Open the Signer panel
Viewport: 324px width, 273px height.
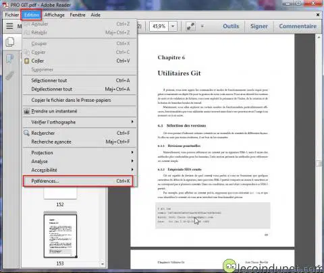tap(259, 26)
